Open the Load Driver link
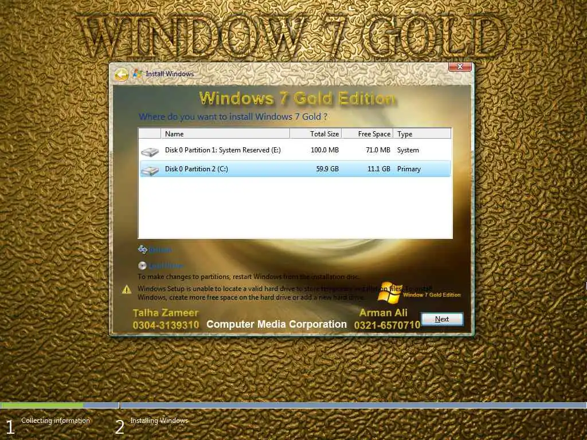 [166, 266]
